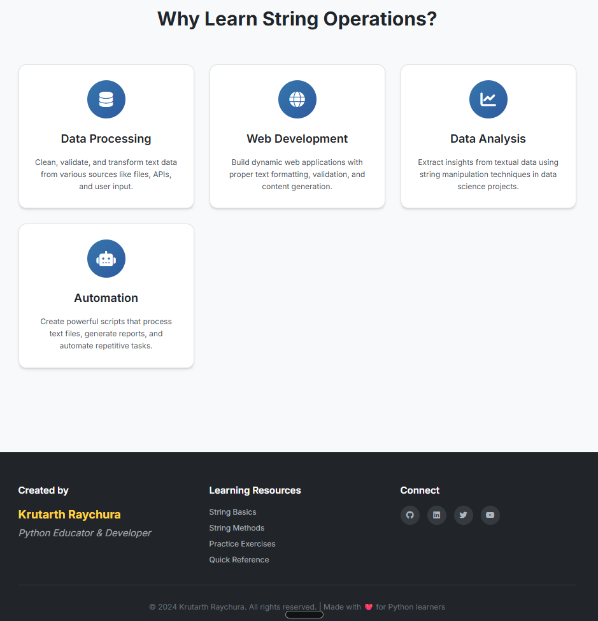This screenshot has height=621, width=598.
Task: Select the Automation card heading
Action: coord(106,298)
